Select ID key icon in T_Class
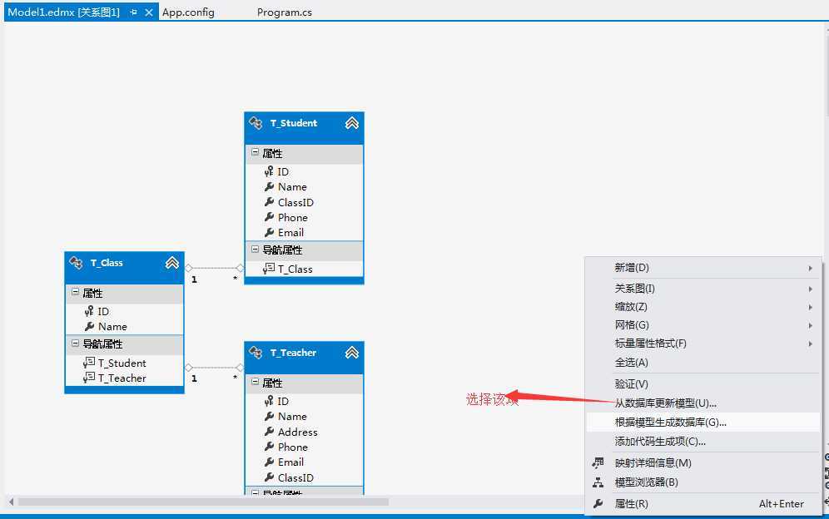829x519 pixels. [89, 311]
